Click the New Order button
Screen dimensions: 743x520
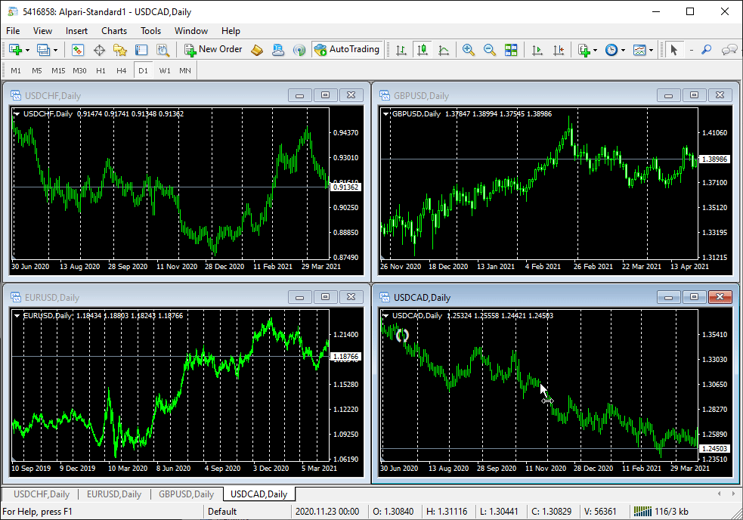tap(213, 49)
